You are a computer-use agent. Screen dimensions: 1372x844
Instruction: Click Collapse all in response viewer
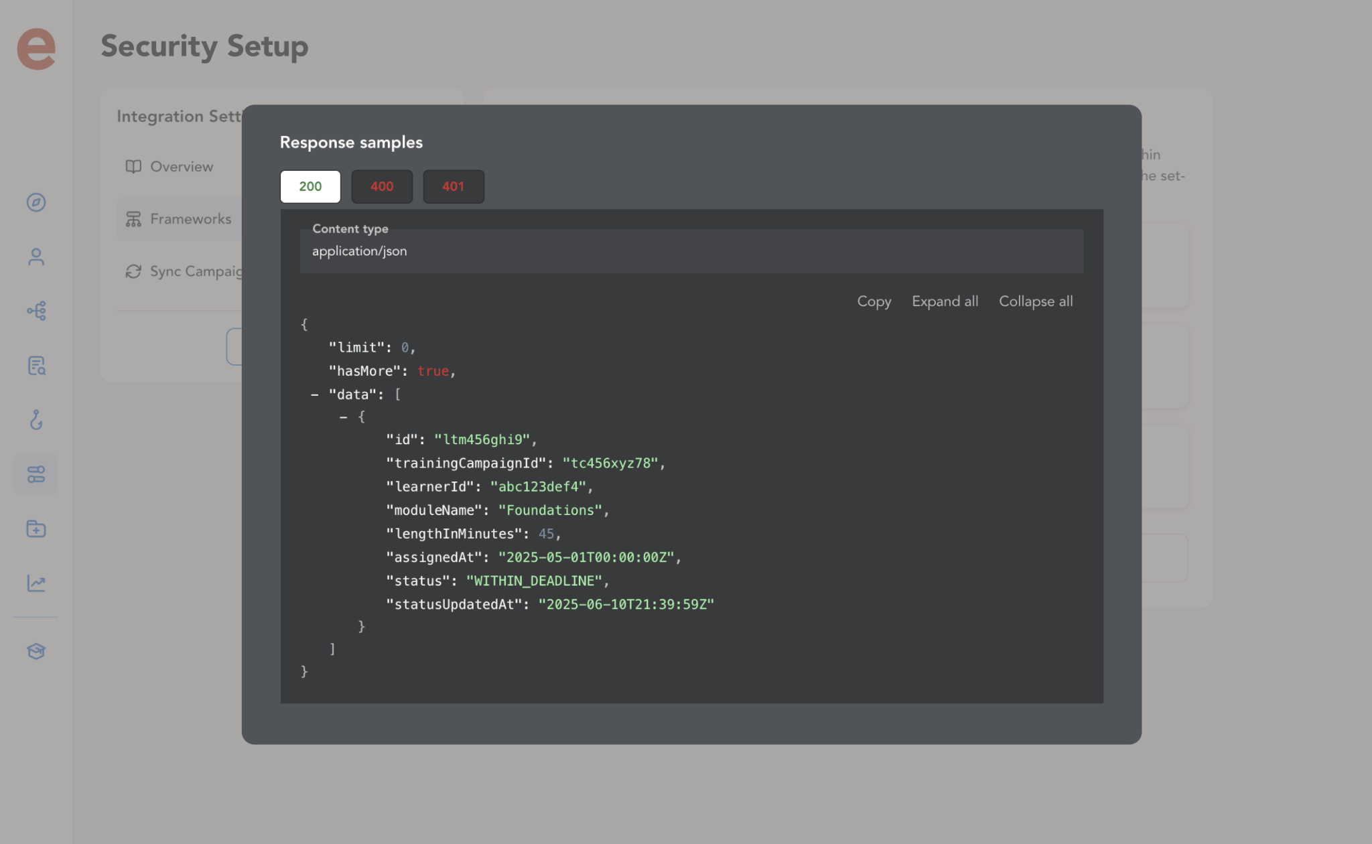(x=1035, y=301)
